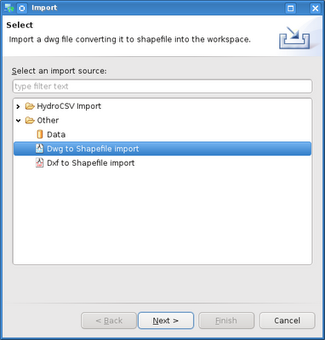
Task: Select Dwg to Shapefile import entry
Action: click(x=162, y=149)
